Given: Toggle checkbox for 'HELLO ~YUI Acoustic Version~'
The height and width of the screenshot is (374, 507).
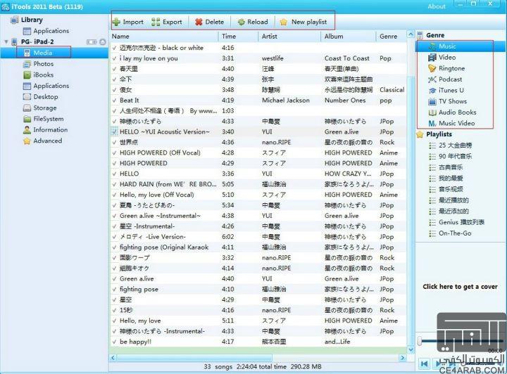Looking at the screenshot, I should tap(114, 131).
